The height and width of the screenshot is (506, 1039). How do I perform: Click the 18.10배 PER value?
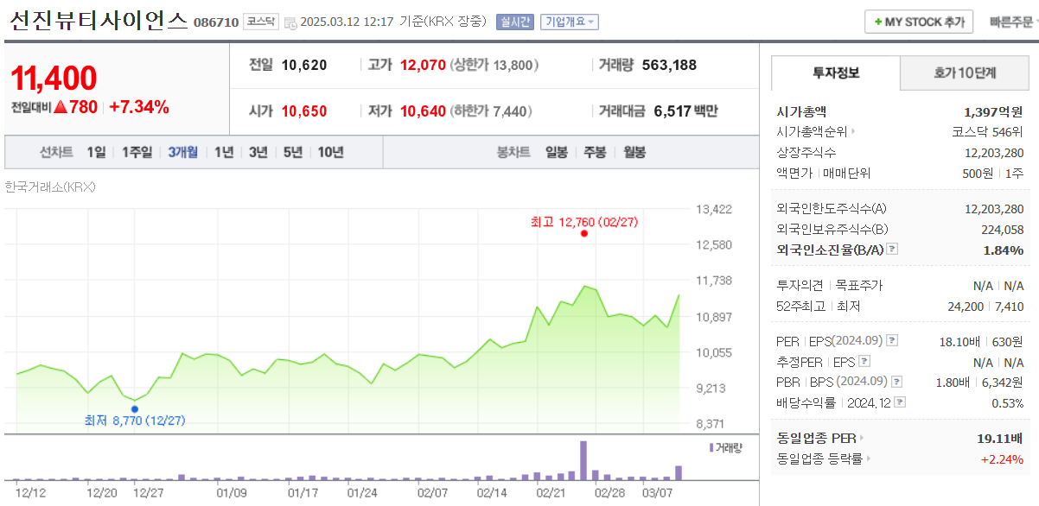pyautogui.click(x=959, y=341)
